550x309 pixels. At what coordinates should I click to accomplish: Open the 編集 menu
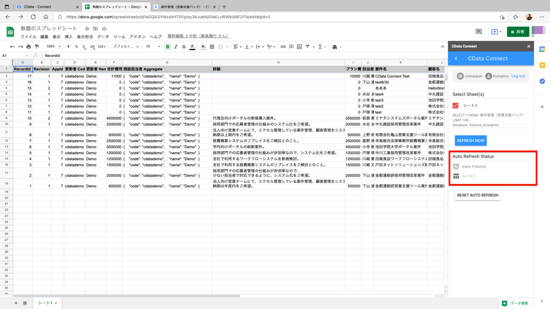click(44, 37)
